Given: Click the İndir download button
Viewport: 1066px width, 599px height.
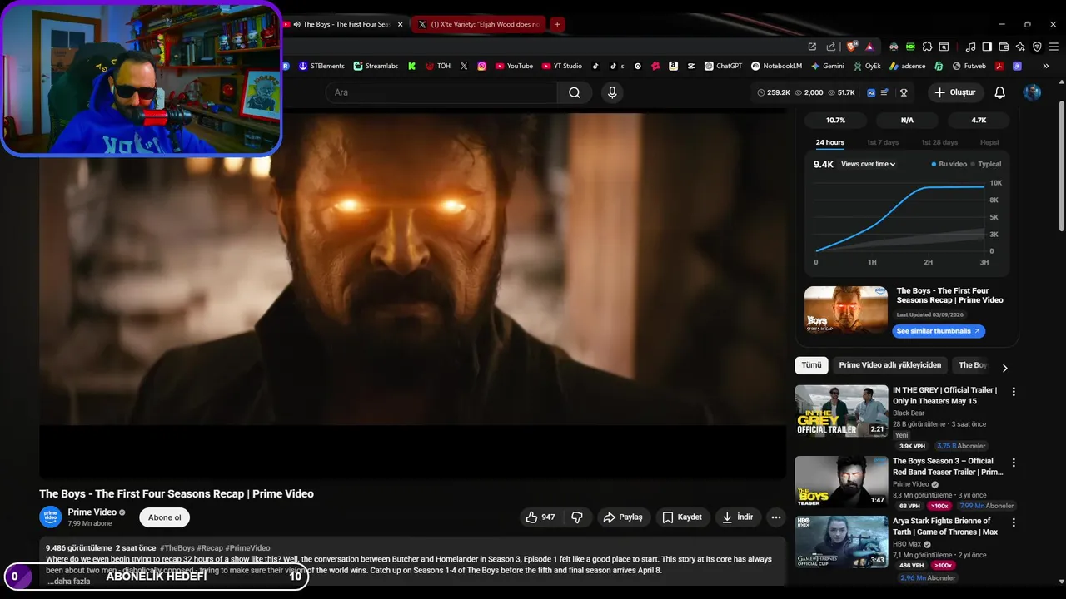Looking at the screenshot, I should pos(737,517).
